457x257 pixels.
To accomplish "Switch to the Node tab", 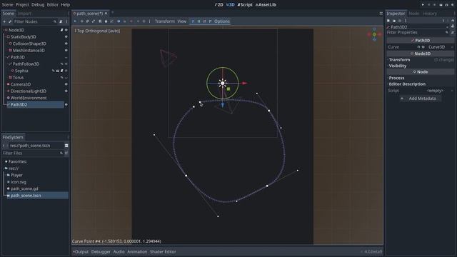I will (414, 14).
